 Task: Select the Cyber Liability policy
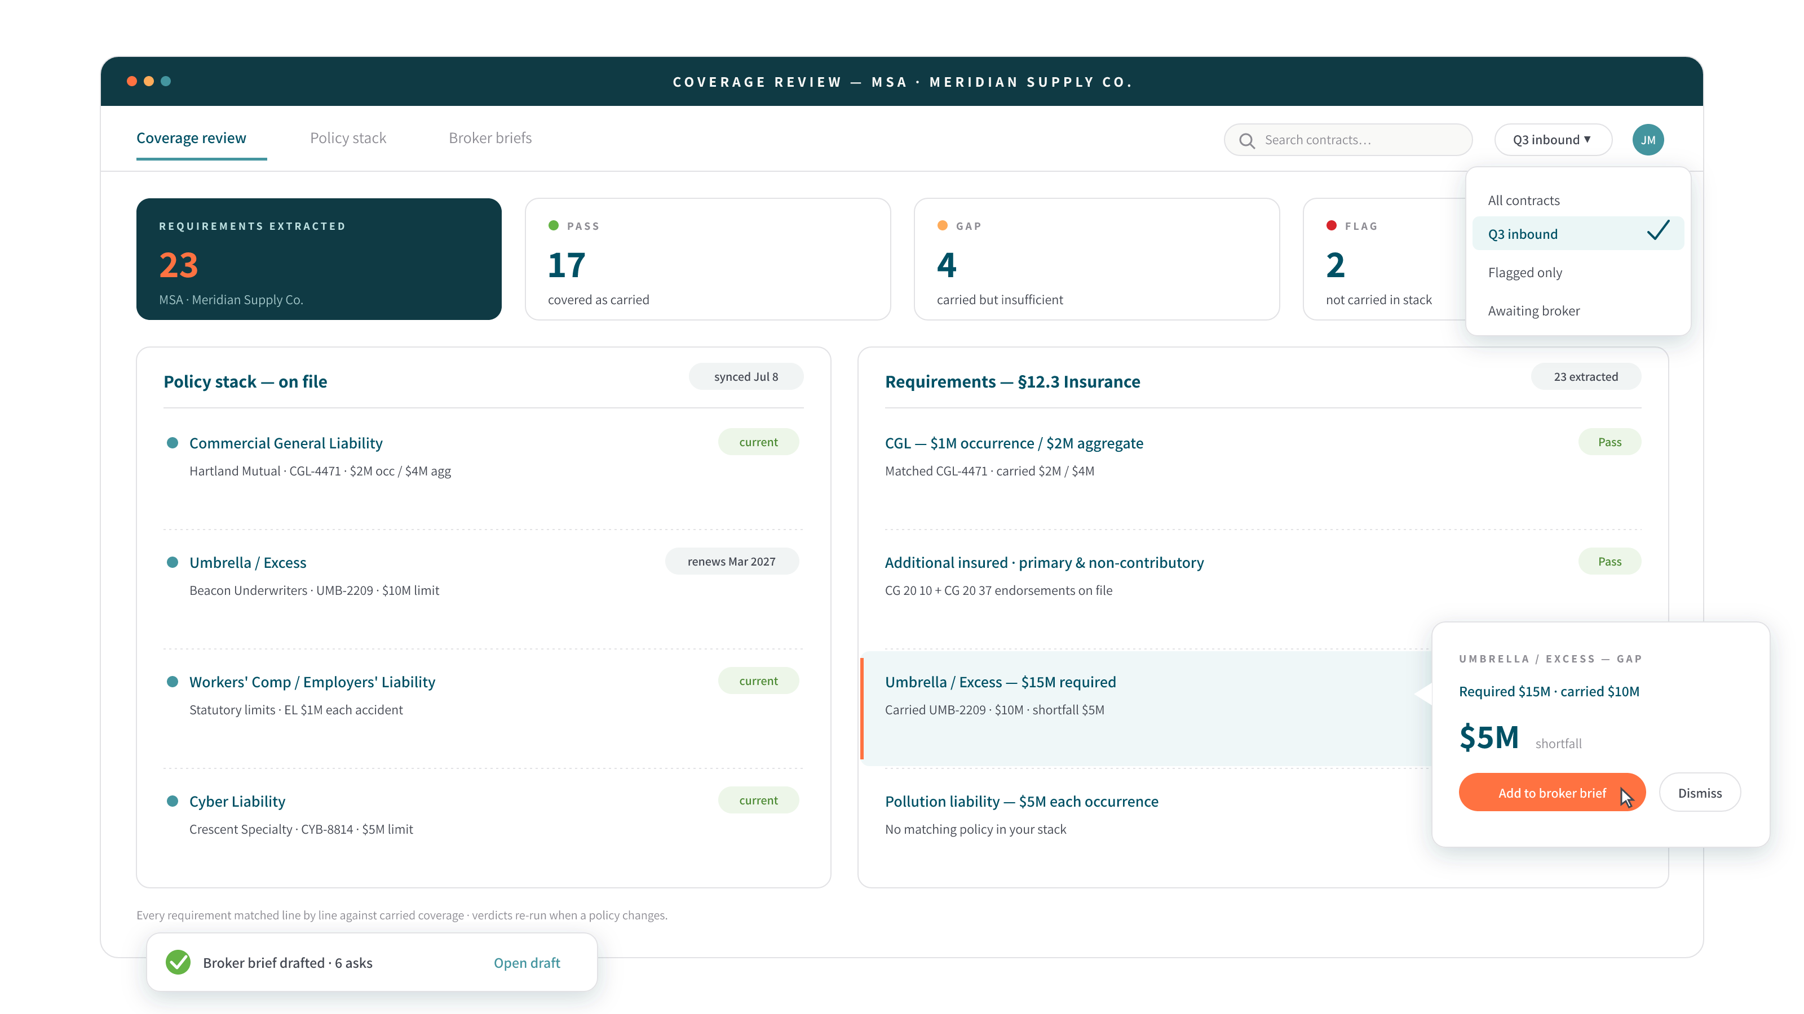(237, 801)
